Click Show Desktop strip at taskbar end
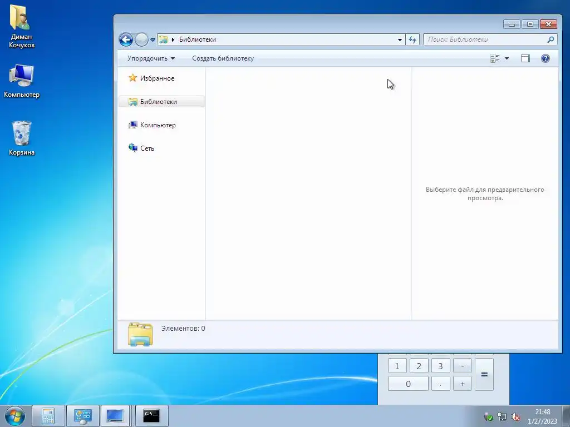 click(566, 416)
